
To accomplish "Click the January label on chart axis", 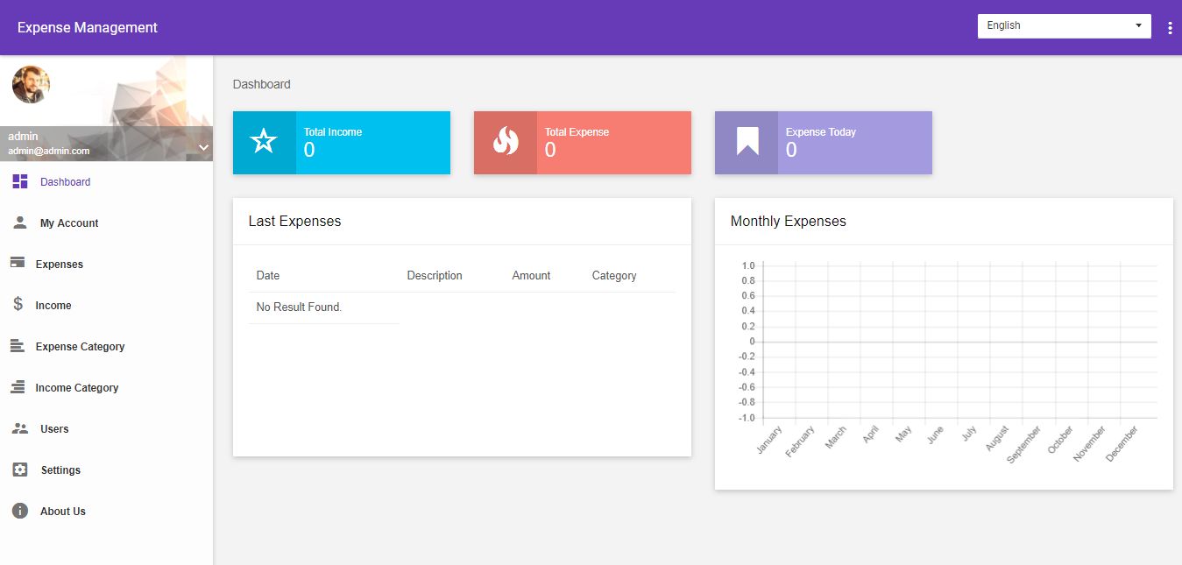I will [768, 440].
